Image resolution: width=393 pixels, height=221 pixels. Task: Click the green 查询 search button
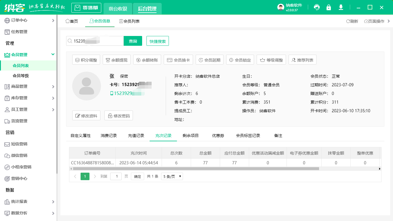pos(133,41)
